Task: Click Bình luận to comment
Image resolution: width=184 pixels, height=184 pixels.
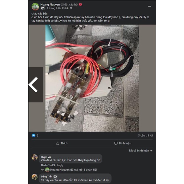Action: point(123,143)
